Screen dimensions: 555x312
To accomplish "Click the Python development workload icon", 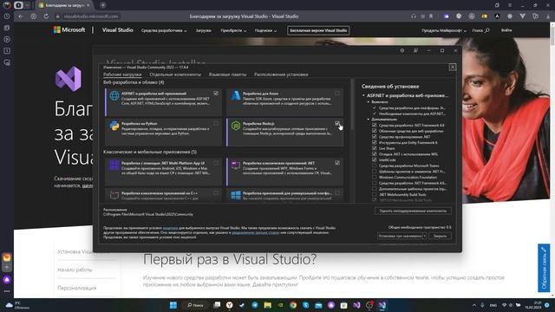I will click(x=114, y=126).
